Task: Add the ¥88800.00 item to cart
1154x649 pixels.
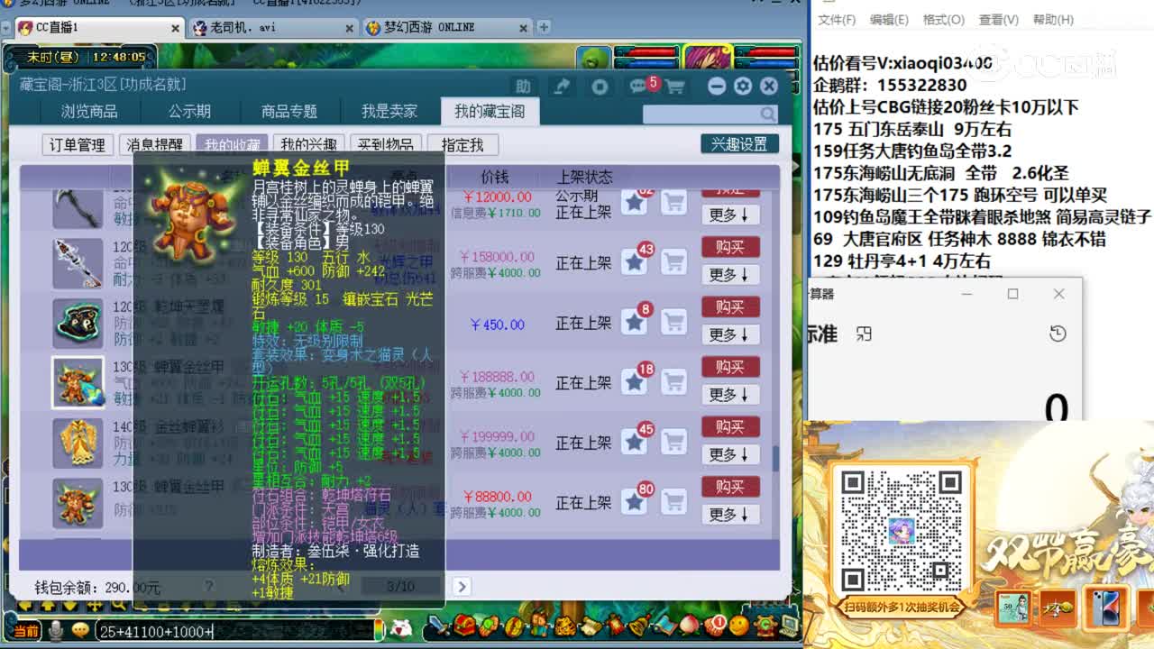Action: click(673, 502)
